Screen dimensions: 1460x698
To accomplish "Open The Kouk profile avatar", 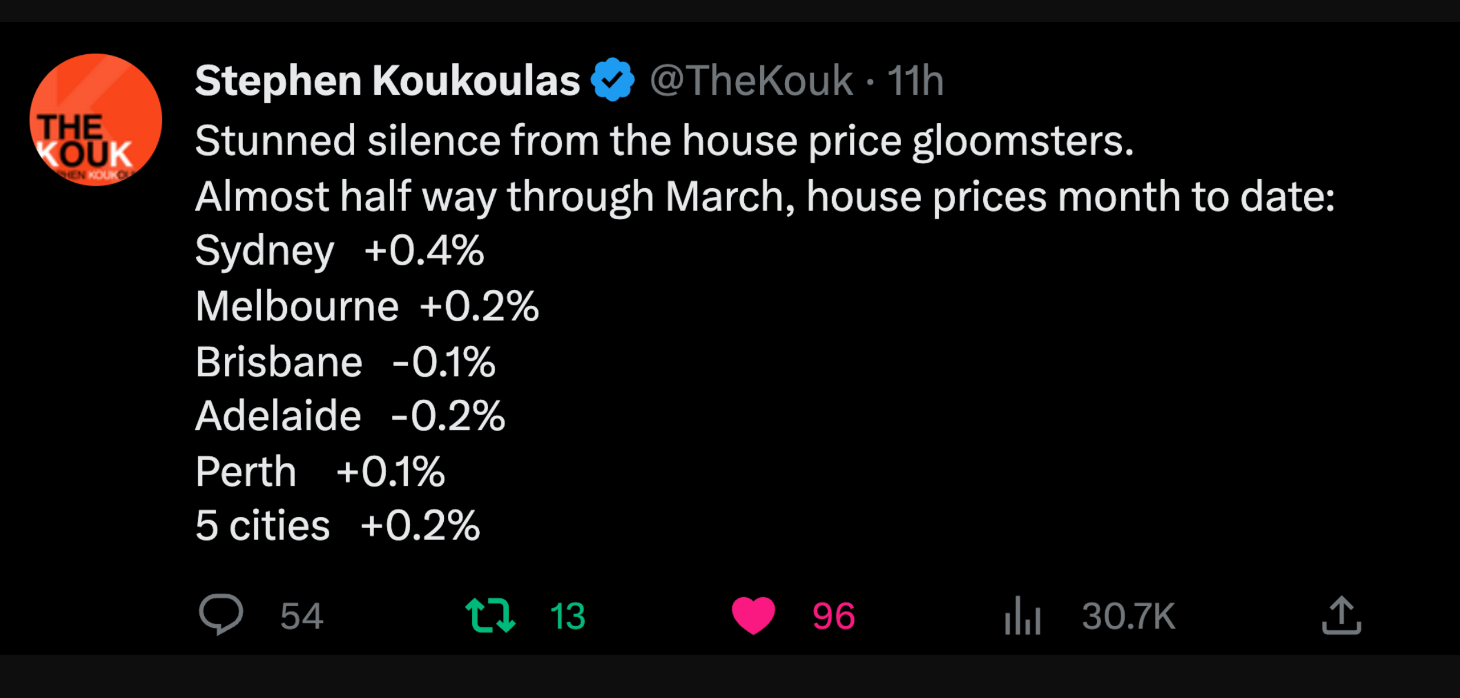I will coord(96,120).
